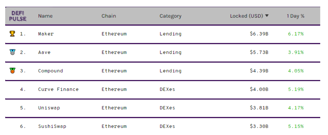Sort by 1 Day % column
The image size is (328, 135).
295,16
